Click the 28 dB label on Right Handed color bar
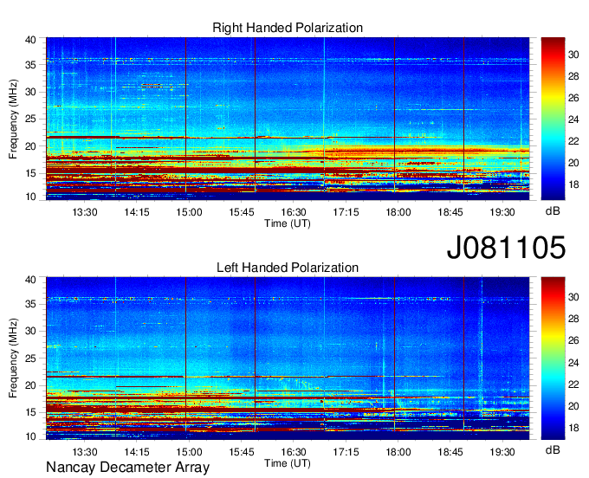 point(573,76)
